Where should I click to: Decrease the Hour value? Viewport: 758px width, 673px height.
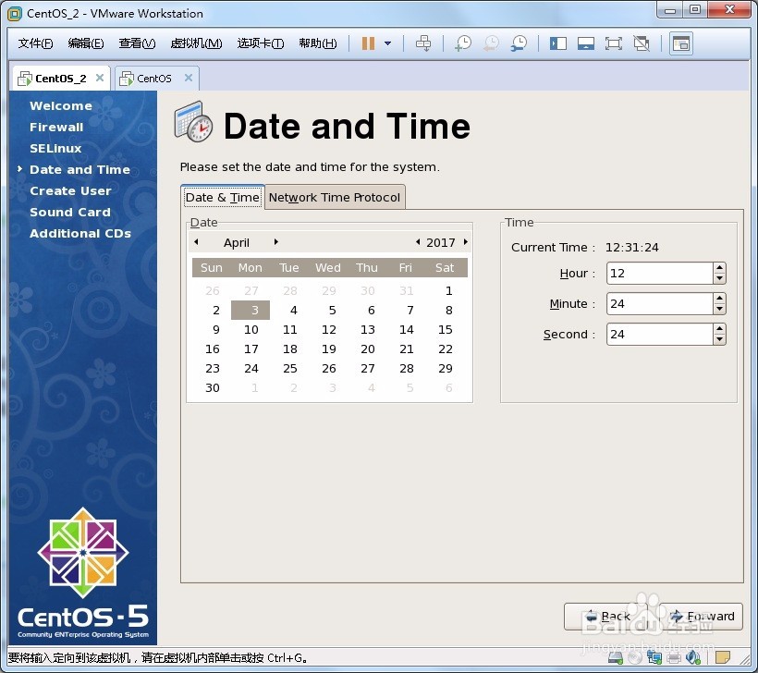coord(720,278)
